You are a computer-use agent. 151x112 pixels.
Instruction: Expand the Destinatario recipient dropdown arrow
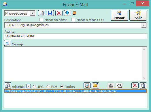coord(144,25)
